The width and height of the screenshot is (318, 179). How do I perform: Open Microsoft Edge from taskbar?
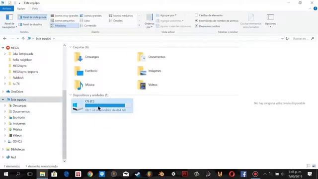pyautogui.click(x=66, y=174)
